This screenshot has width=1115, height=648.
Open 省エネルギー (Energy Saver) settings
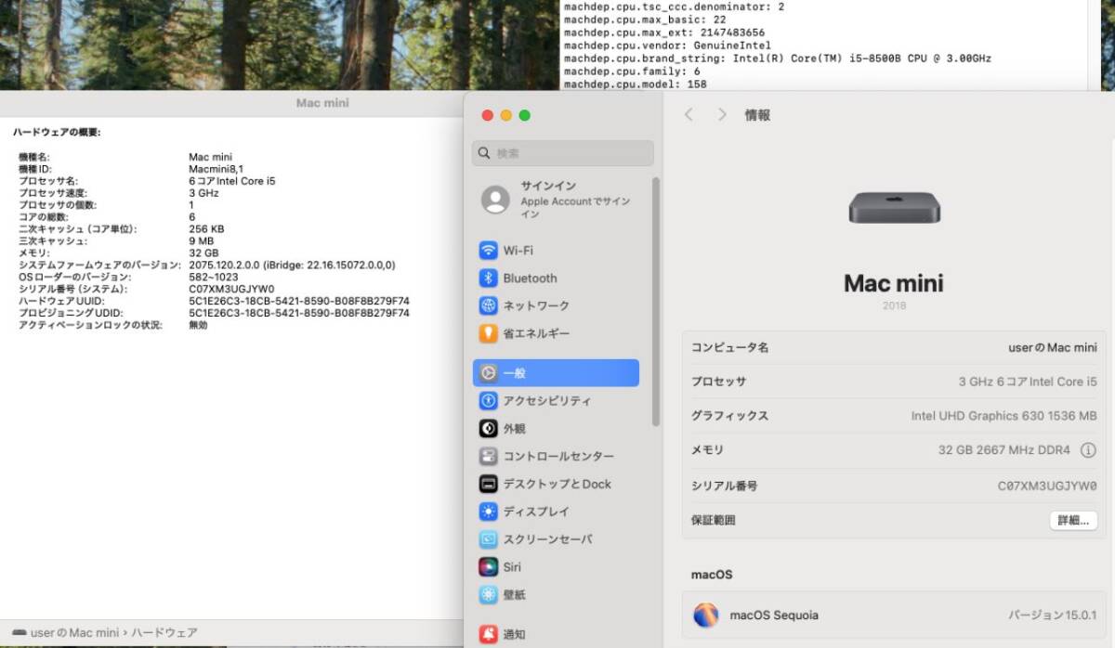539,333
